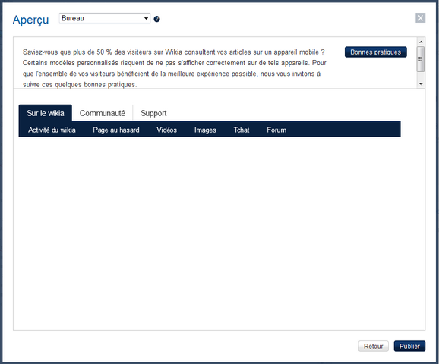Go to Activité du wikia

click(x=52, y=130)
